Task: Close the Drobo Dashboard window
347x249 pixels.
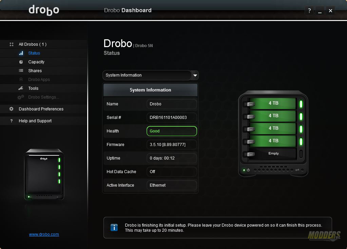Action: click(x=330, y=11)
